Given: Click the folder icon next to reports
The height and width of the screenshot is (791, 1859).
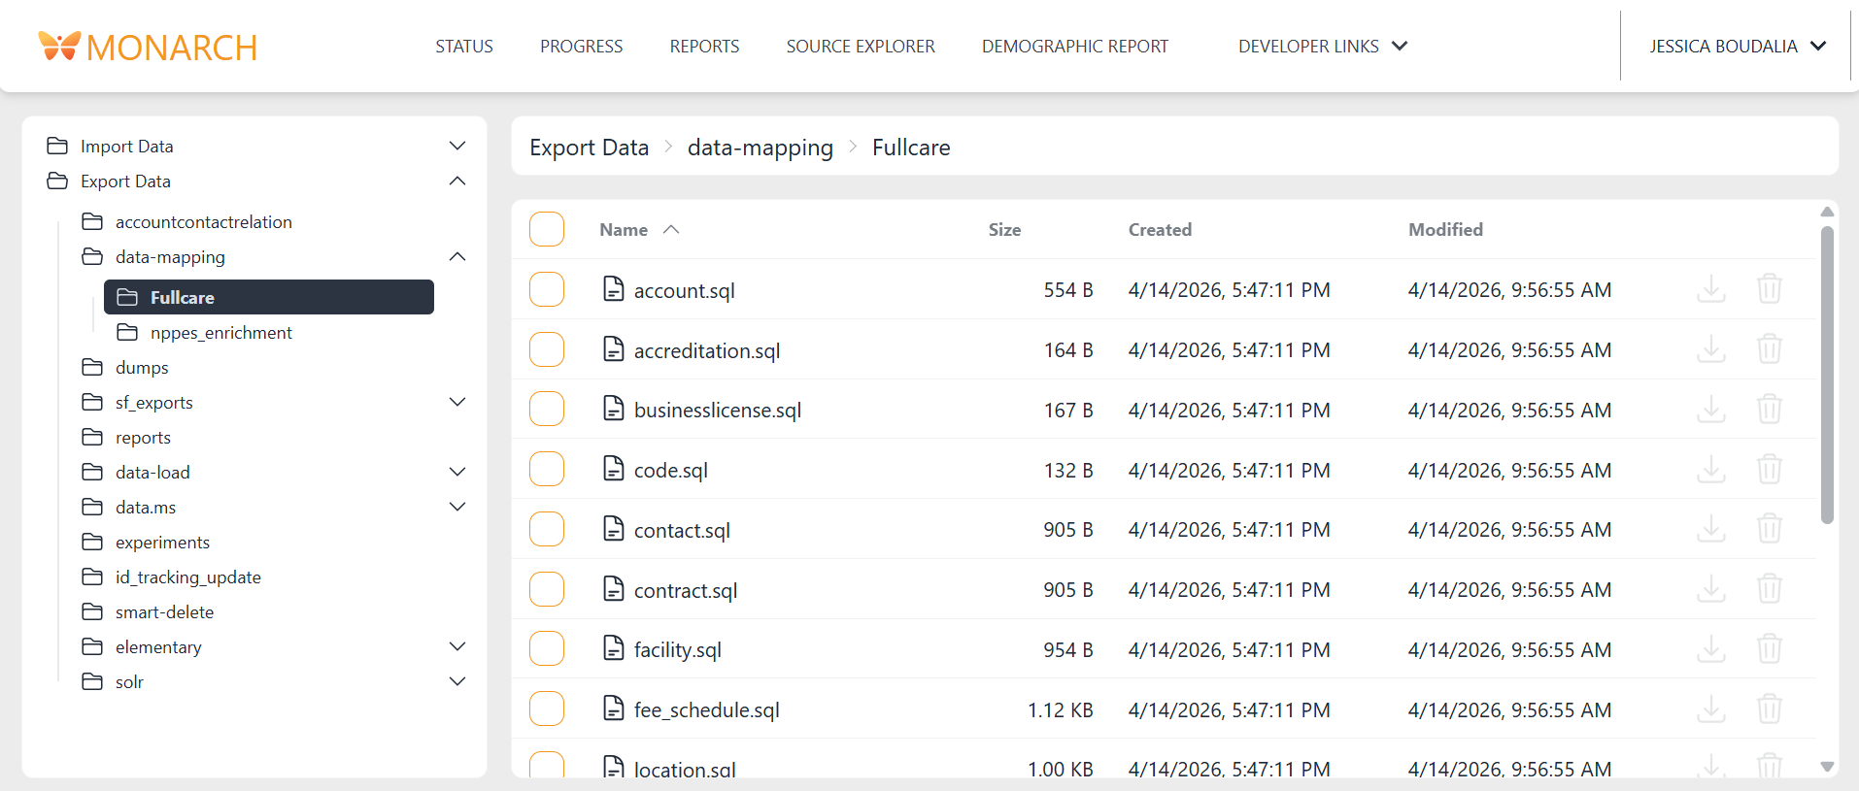Looking at the screenshot, I should 92,437.
